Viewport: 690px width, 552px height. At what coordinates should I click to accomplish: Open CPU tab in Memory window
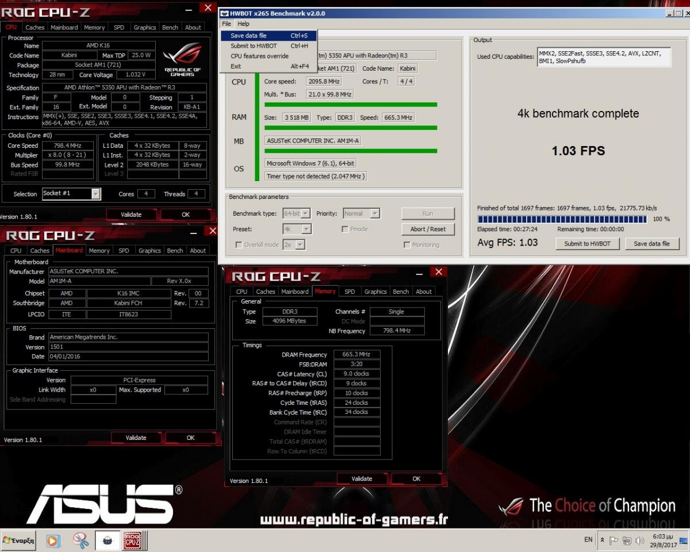pyautogui.click(x=241, y=292)
